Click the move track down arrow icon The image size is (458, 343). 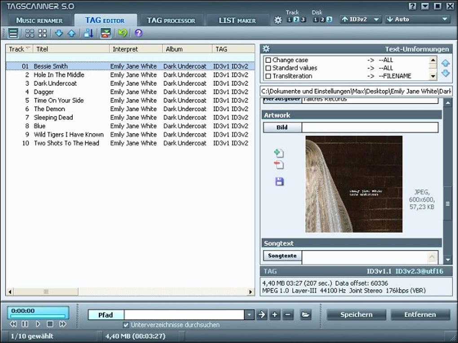[x=58, y=33]
